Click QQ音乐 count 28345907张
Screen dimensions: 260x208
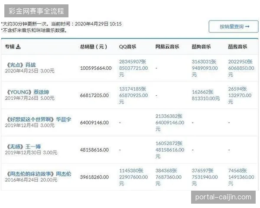tap(133, 62)
